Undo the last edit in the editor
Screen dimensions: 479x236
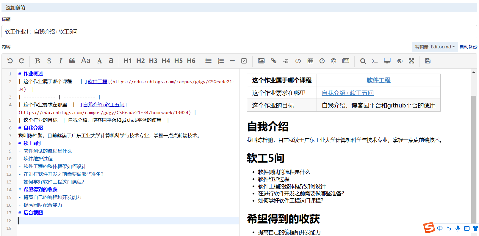(x=10, y=61)
